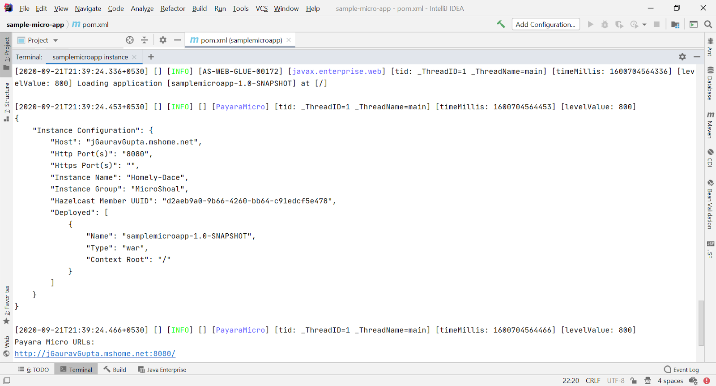Click the 22:20 line:column indicator
The height and width of the screenshot is (386, 716).
coord(571,381)
